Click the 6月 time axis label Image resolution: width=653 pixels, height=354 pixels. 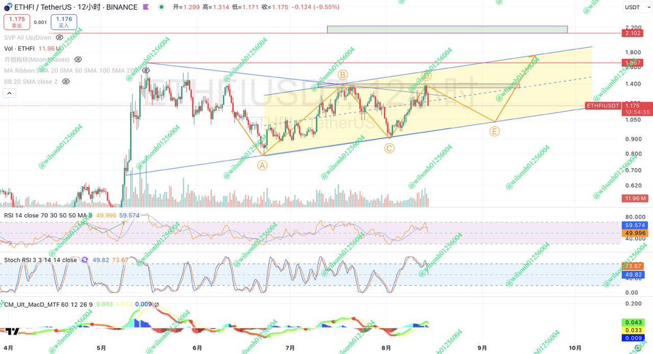click(x=197, y=347)
